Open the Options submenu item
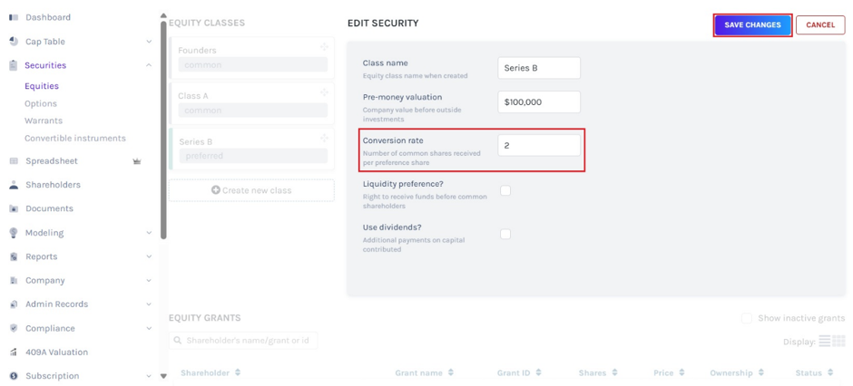Image resolution: width=853 pixels, height=386 pixels. 41,103
